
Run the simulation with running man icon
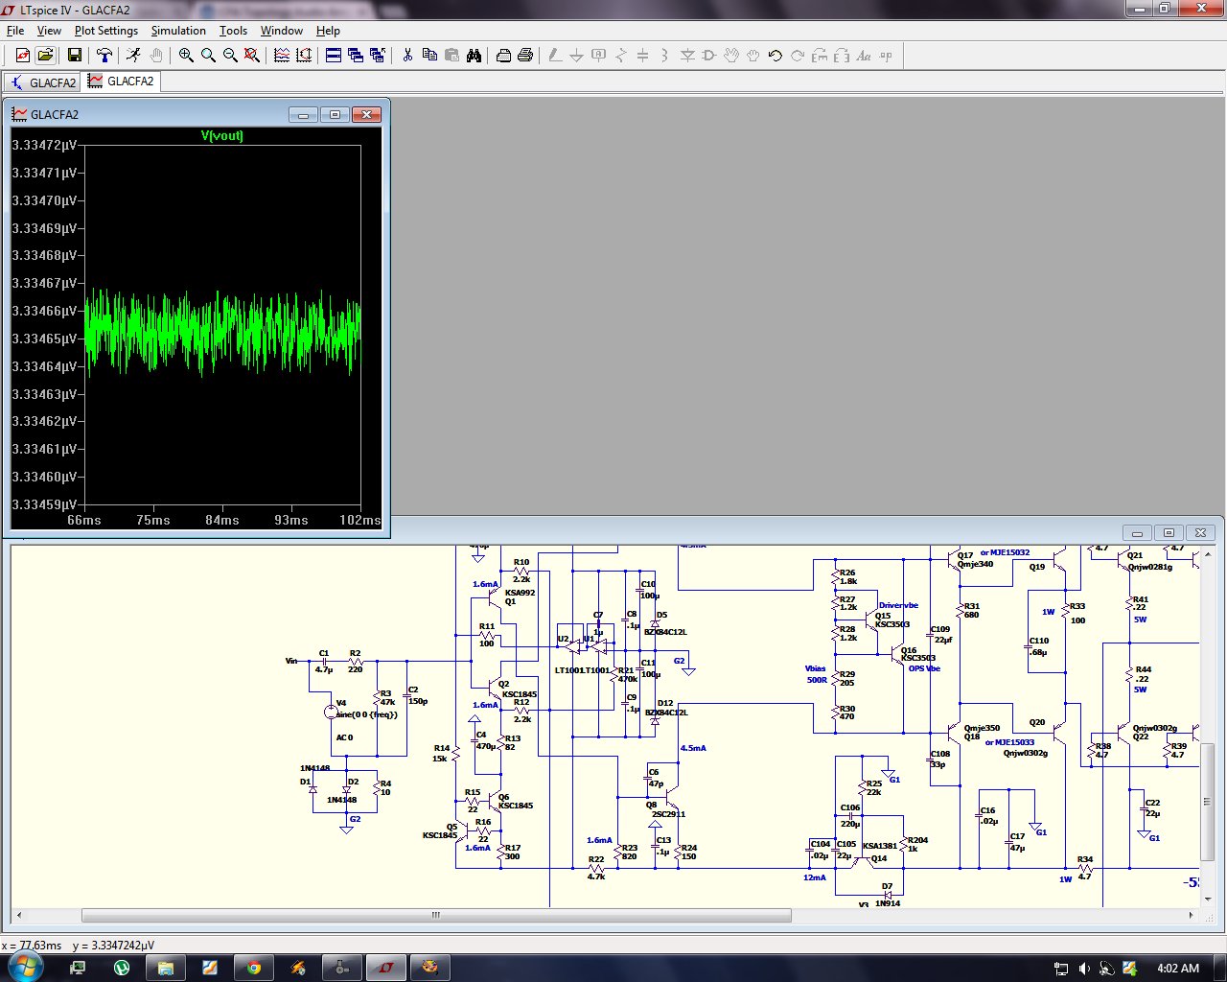point(134,56)
